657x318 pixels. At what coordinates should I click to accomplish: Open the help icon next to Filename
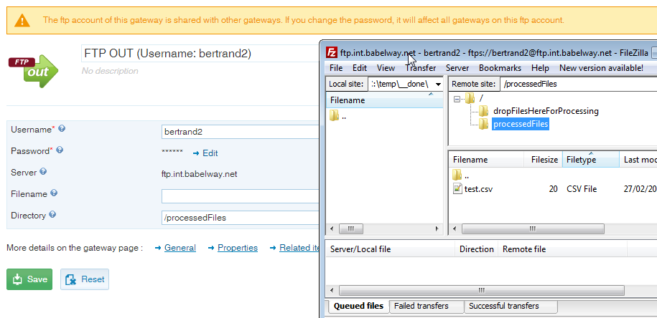click(x=54, y=193)
